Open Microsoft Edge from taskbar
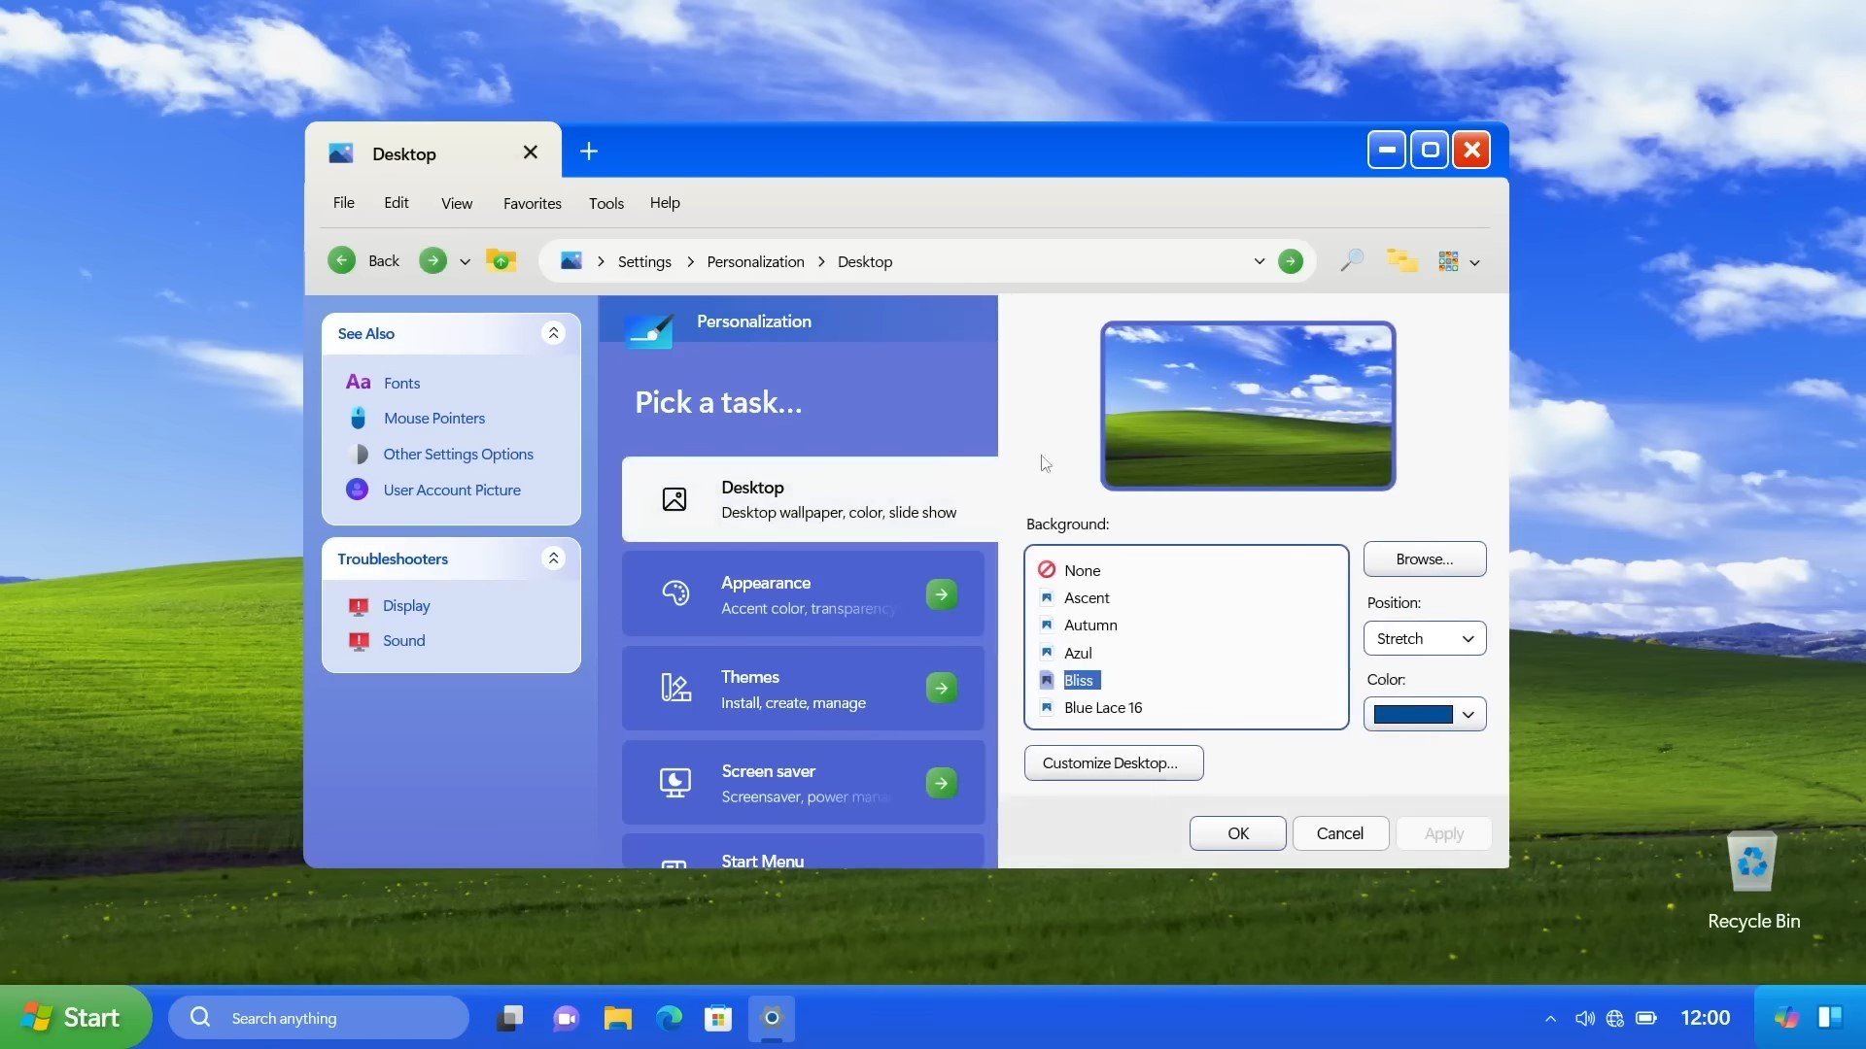Image resolution: width=1866 pixels, height=1049 pixels. point(669,1018)
